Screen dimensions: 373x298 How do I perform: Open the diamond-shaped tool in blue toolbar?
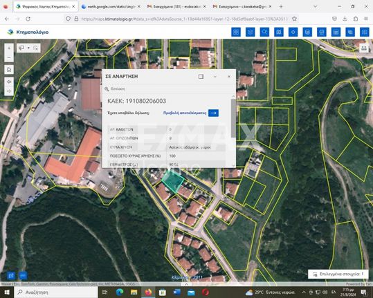[x=293, y=32]
